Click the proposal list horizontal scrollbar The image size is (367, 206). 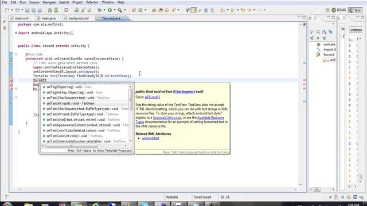71,146
